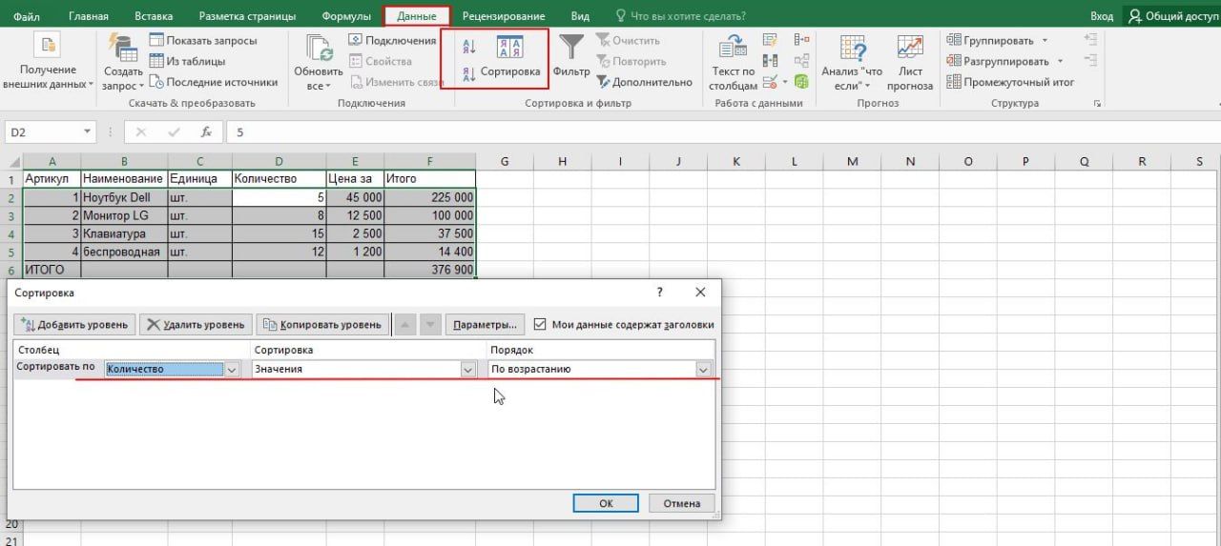Open the Структура group dialog launcher
This screenshot has width=1221, height=546.
(1097, 103)
